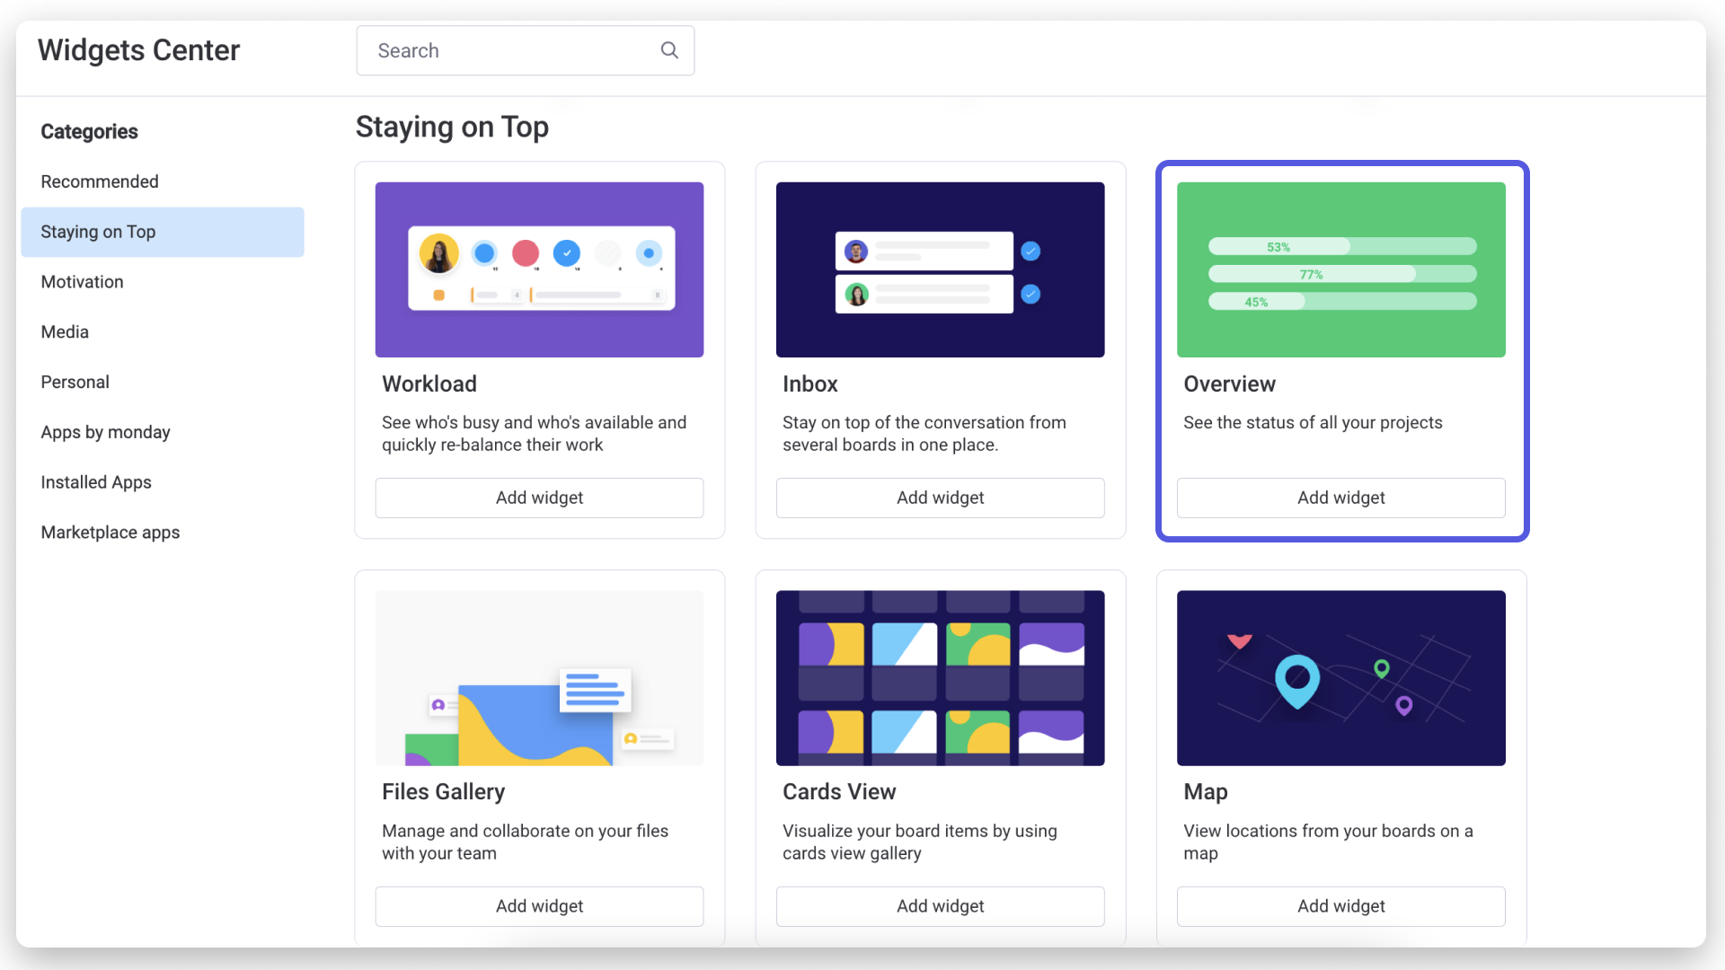Add the Overview widget
This screenshot has width=1725, height=970.
(1340, 498)
